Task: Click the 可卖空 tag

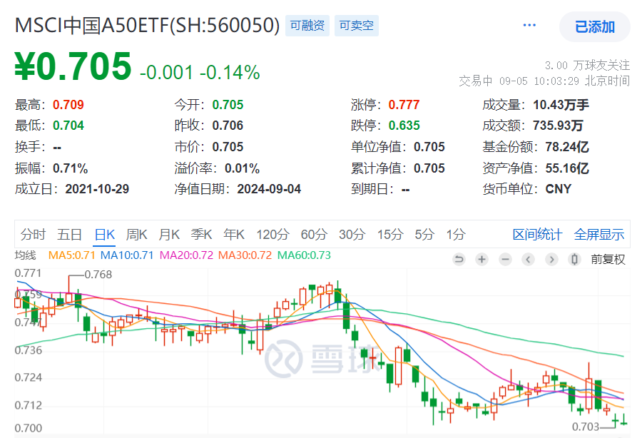Action: (356, 26)
